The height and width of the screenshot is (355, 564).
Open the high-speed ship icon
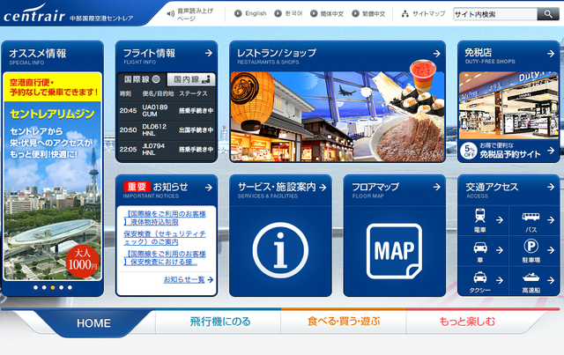(531, 277)
